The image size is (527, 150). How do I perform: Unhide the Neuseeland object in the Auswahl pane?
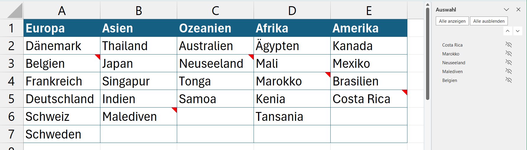(x=508, y=62)
